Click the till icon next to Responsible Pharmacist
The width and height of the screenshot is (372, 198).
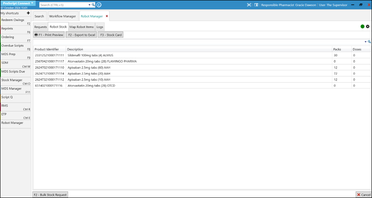[x=256, y=5]
